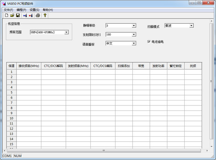This screenshot has width=216, height=160.
Task: Open help with the question mark icon
Action: coord(45,15)
